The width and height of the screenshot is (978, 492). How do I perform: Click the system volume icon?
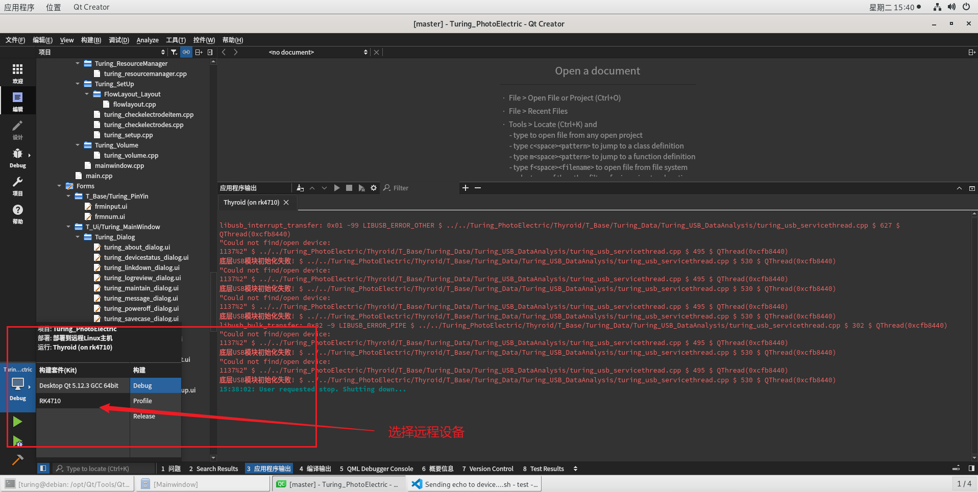tap(951, 7)
